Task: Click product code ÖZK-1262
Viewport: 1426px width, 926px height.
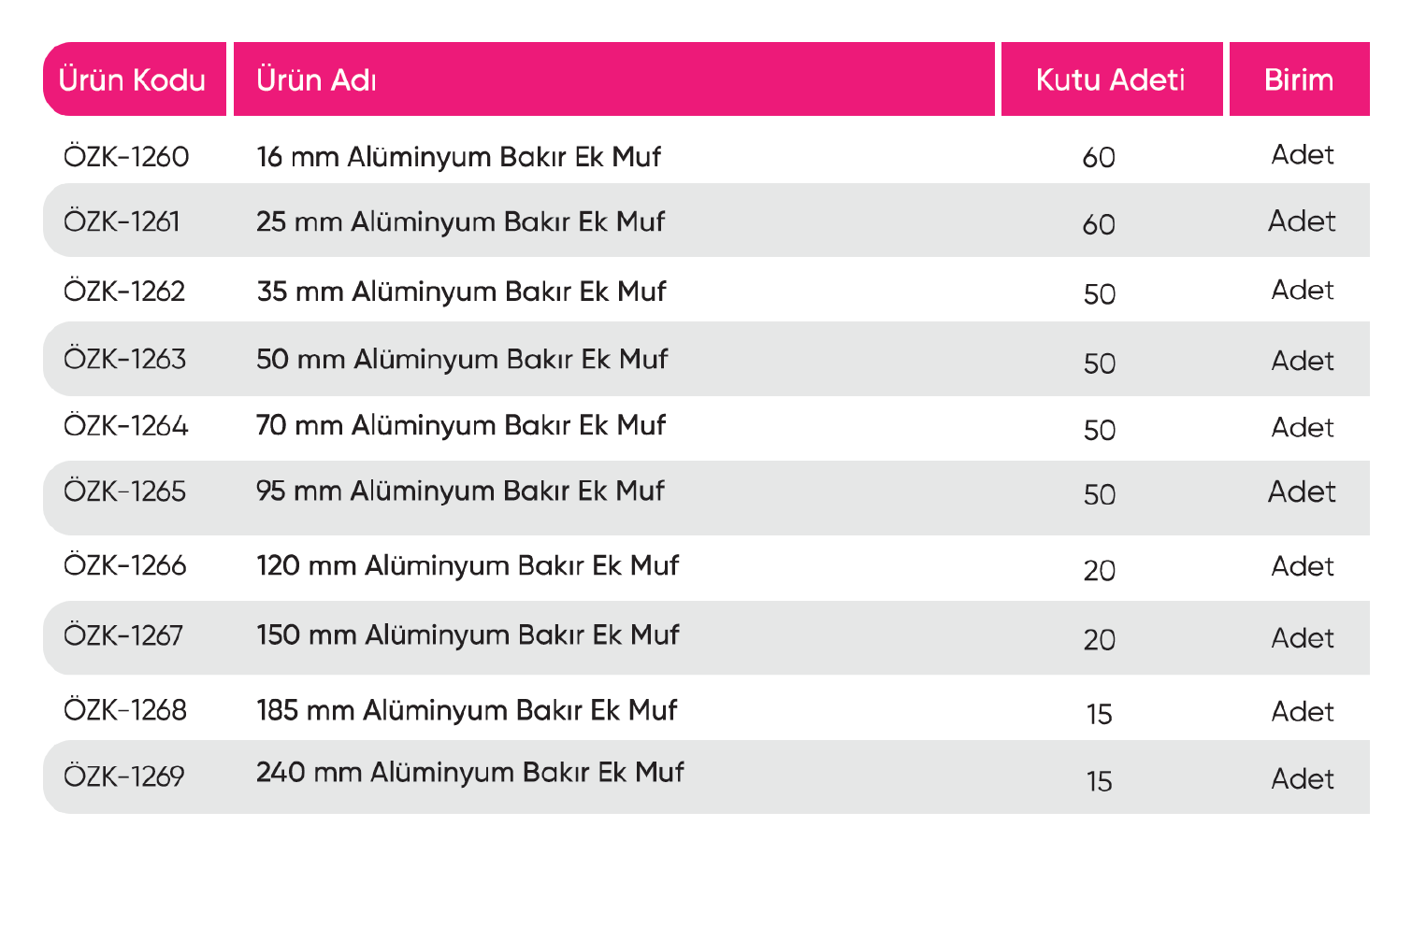Action: pyautogui.click(x=124, y=292)
